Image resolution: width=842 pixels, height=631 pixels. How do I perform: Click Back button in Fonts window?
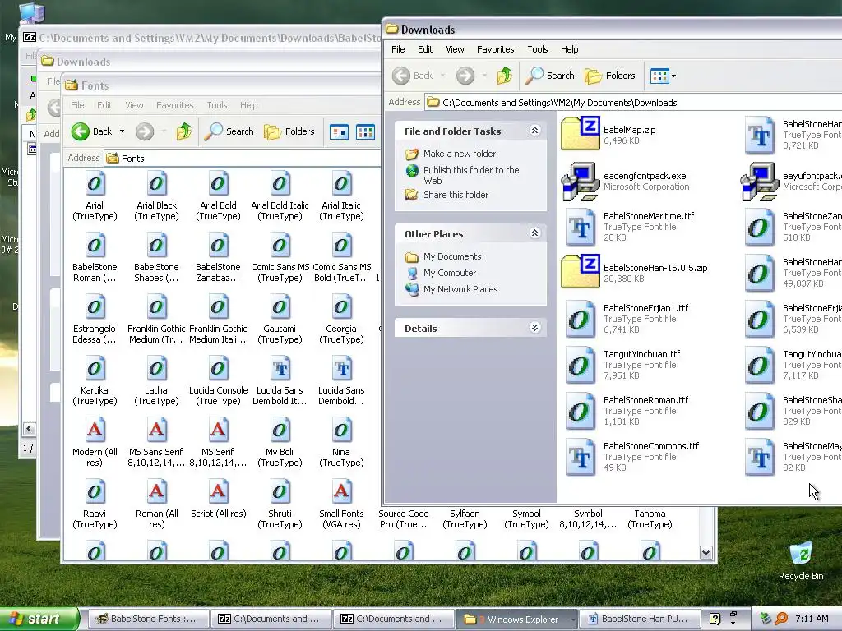coord(92,131)
